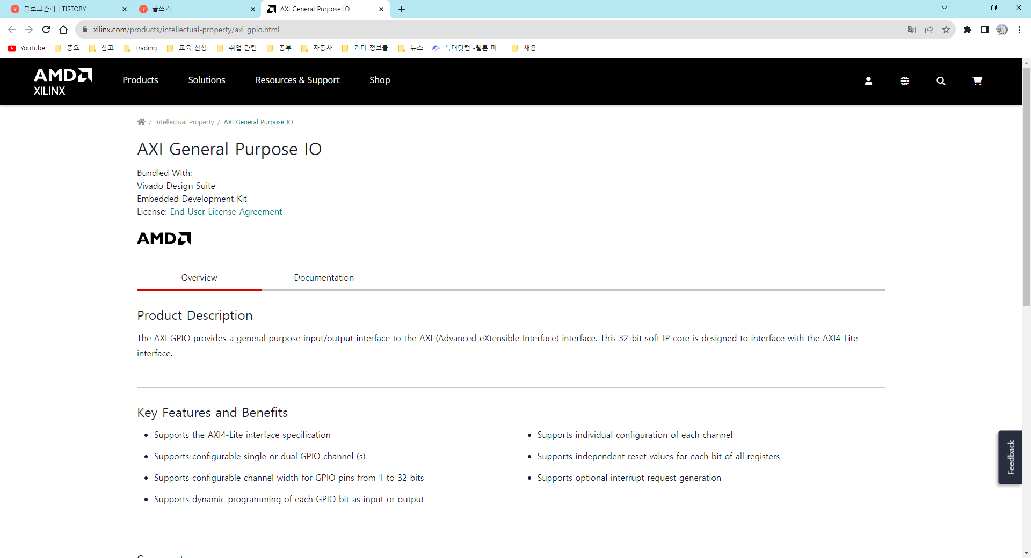Image resolution: width=1031 pixels, height=558 pixels.
Task: Reload the current page
Action: [46, 30]
